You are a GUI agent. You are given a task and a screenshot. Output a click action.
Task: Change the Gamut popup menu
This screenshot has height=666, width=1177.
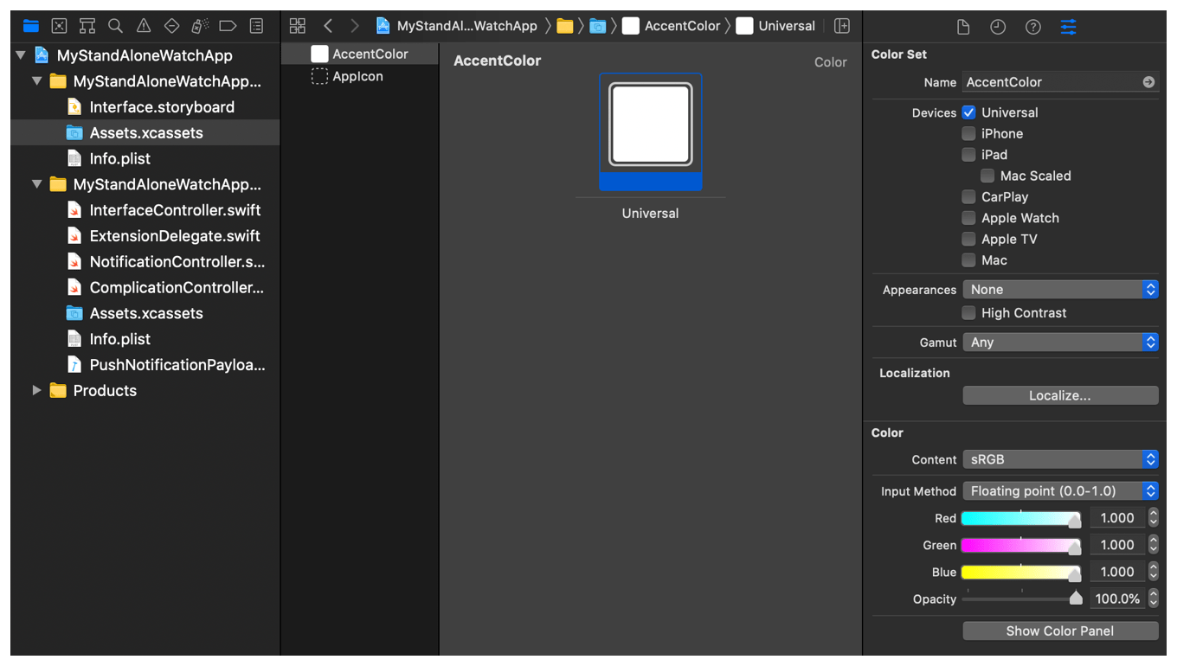pos(1060,342)
